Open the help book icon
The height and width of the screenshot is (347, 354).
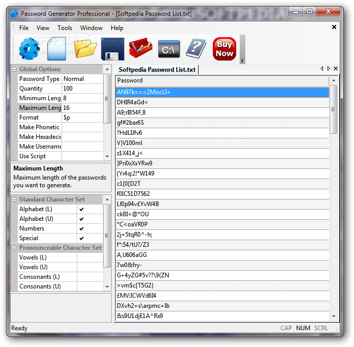[x=196, y=49]
